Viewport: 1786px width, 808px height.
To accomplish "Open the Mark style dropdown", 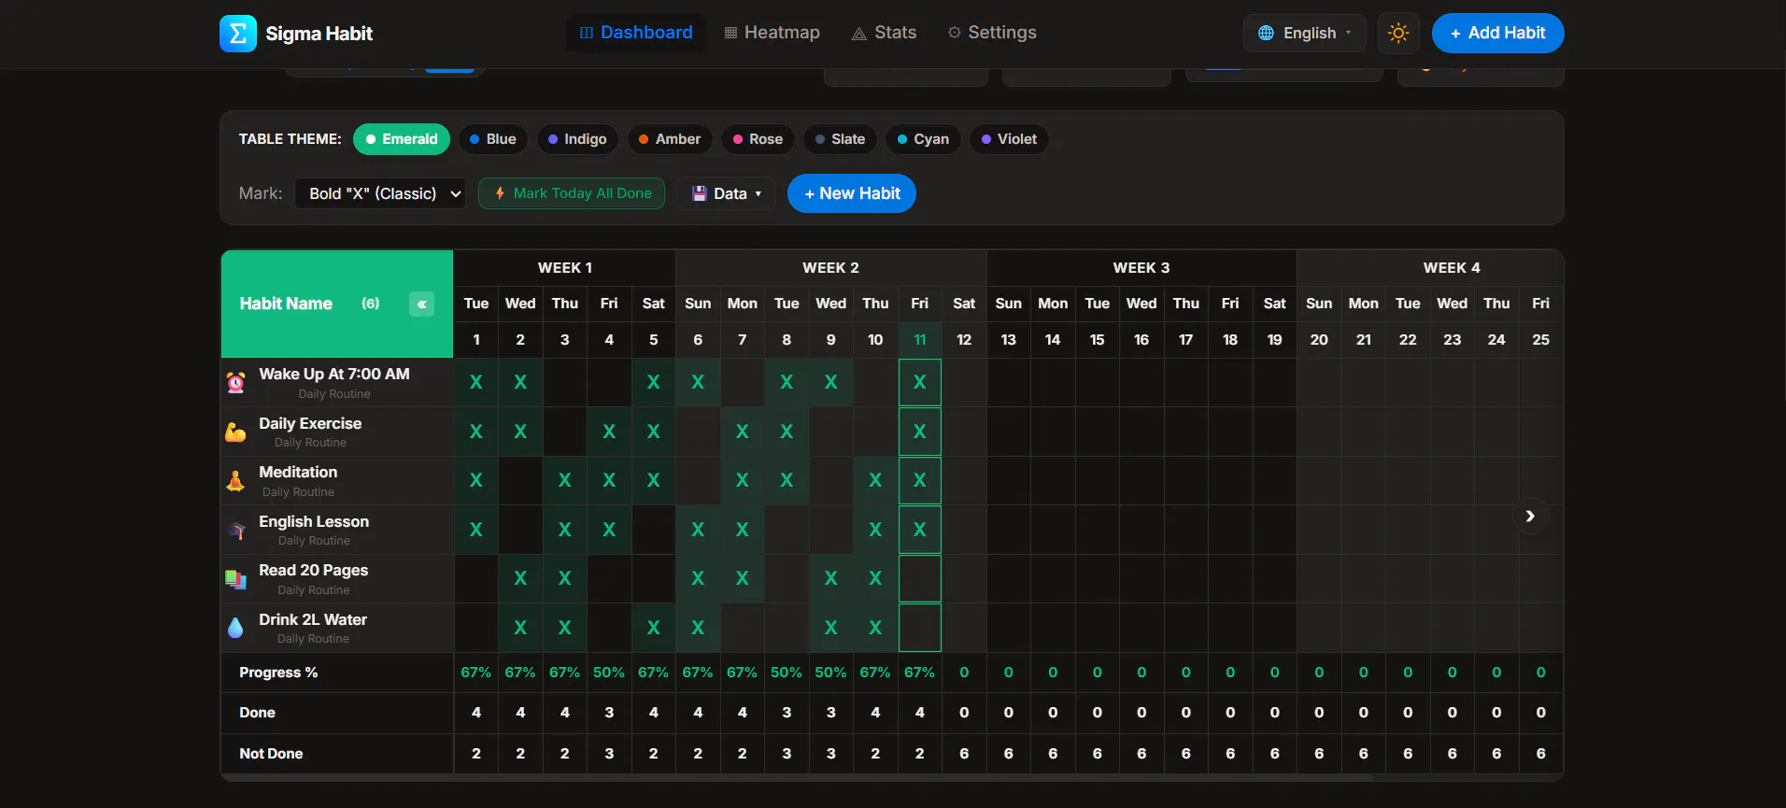I will (380, 193).
